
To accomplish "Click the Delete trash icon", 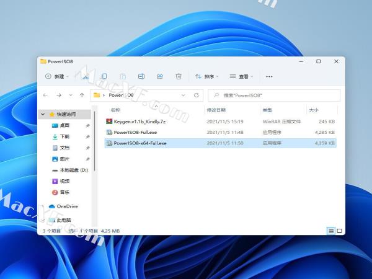I will click(x=179, y=76).
